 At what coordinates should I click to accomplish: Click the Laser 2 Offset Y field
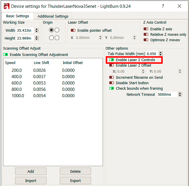(x=166, y=72)
